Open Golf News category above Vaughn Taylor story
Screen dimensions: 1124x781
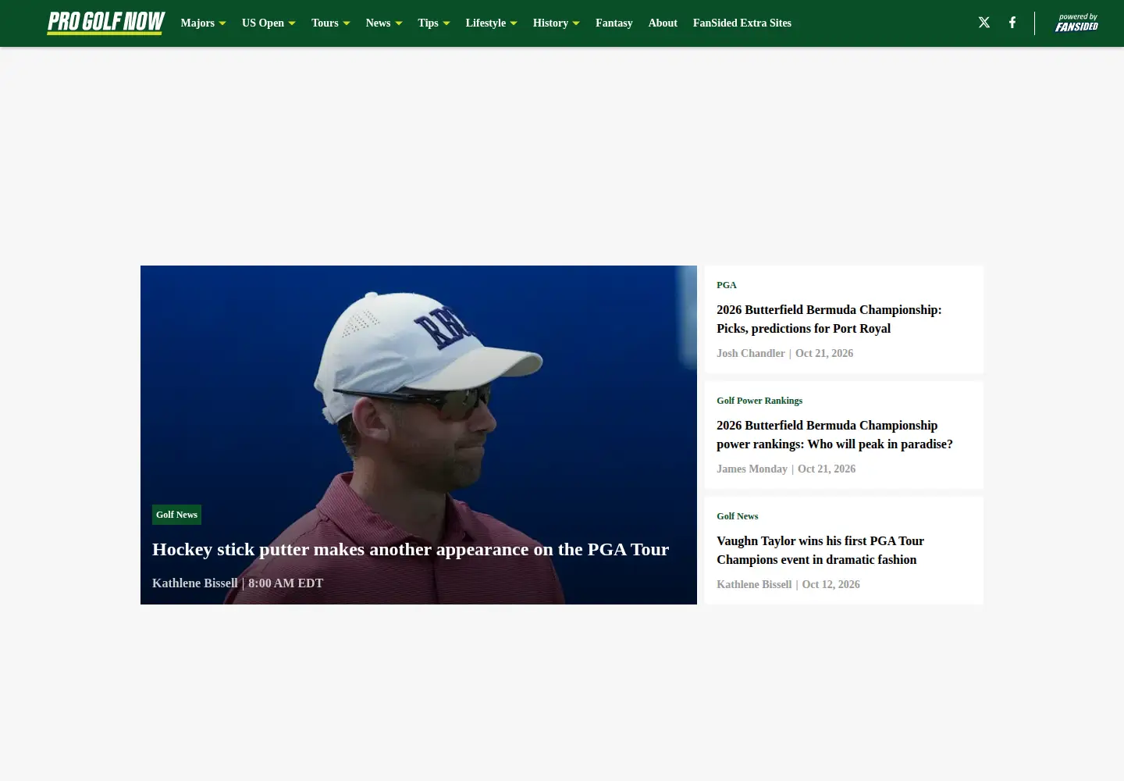(738, 516)
